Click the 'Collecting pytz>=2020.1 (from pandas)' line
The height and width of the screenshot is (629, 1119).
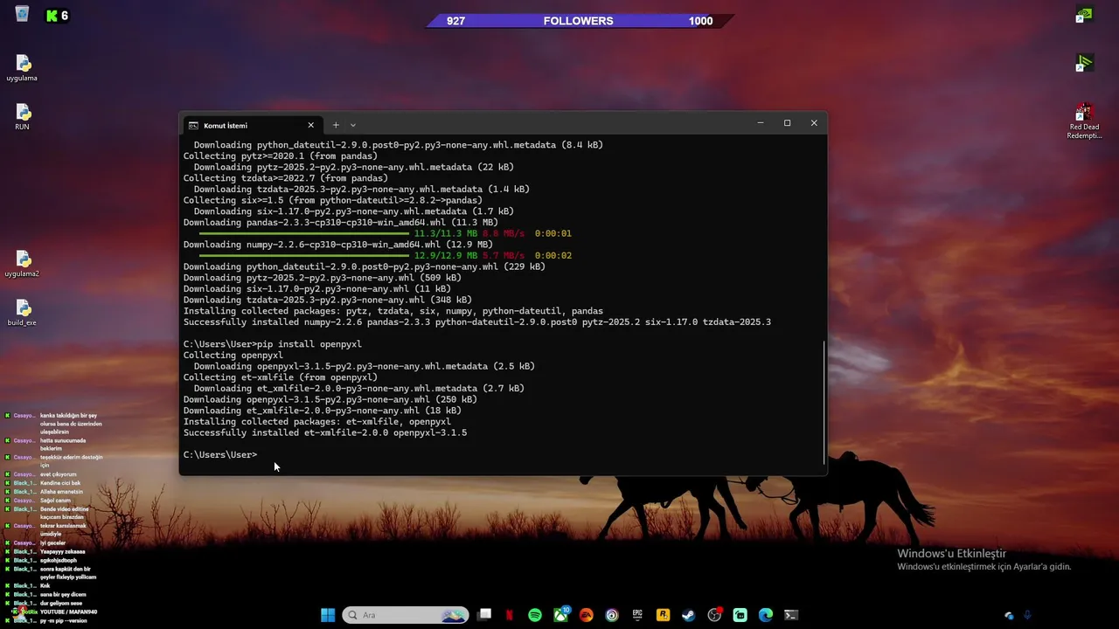coord(281,156)
